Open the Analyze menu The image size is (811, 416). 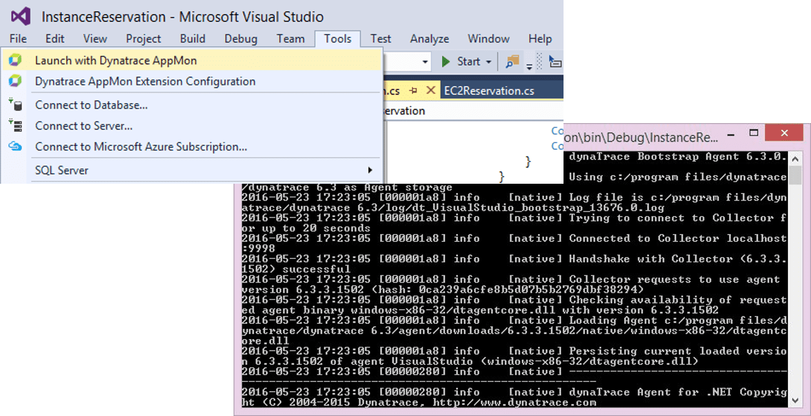429,39
